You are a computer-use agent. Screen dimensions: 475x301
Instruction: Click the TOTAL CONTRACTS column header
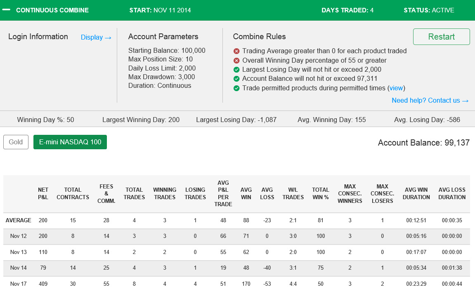tap(73, 193)
